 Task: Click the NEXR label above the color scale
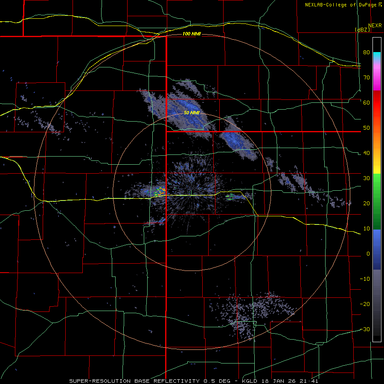point(375,26)
